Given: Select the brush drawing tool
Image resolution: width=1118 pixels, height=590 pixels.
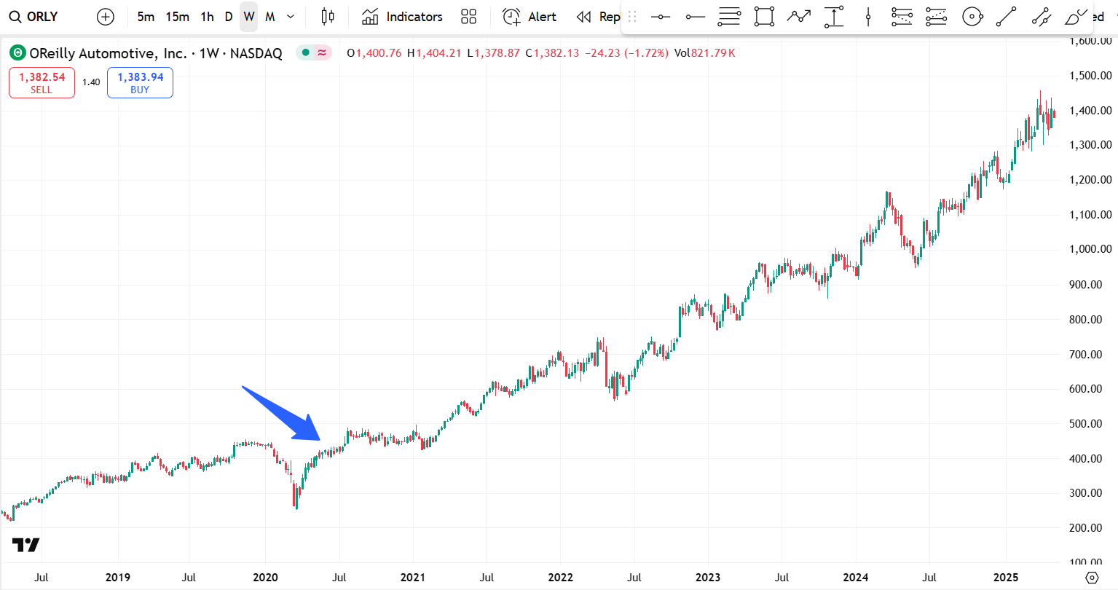Looking at the screenshot, I should click(1076, 16).
